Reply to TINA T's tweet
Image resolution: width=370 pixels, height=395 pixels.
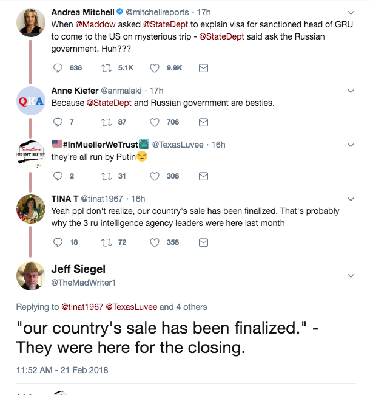(58, 242)
